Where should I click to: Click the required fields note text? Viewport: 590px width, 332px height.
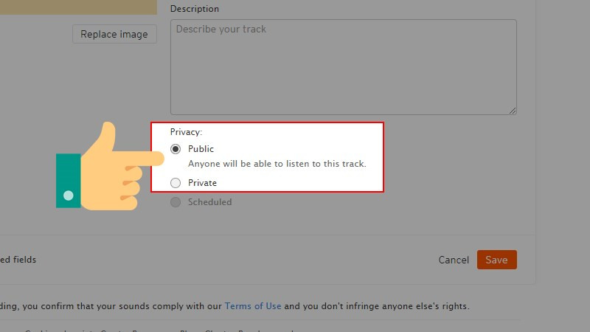click(x=18, y=260)
